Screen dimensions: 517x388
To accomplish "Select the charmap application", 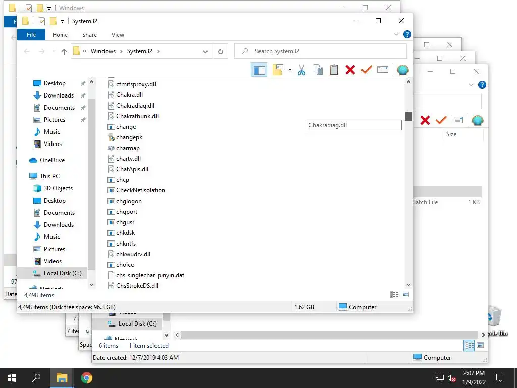I will tap(128, 148).
